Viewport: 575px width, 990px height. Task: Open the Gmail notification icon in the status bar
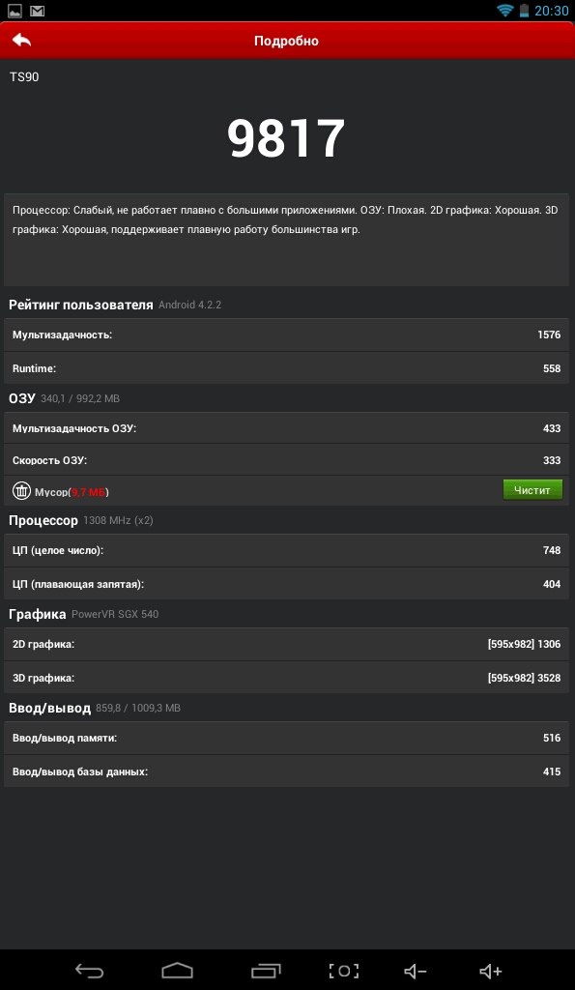tap(38, 11)
